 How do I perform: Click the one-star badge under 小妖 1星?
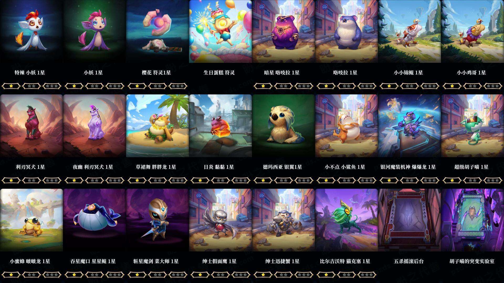74,86
